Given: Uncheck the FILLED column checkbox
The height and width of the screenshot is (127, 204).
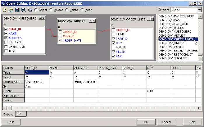Looking at the screenshot, I should (x=113, y=52).
